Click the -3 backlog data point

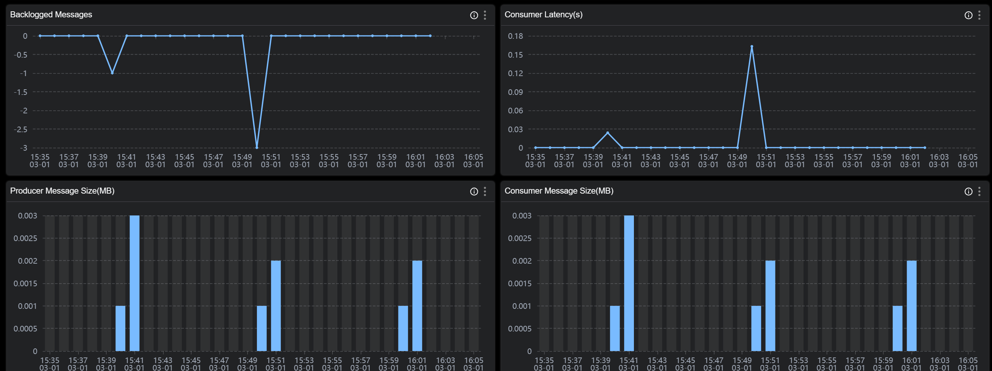(257, 148)
